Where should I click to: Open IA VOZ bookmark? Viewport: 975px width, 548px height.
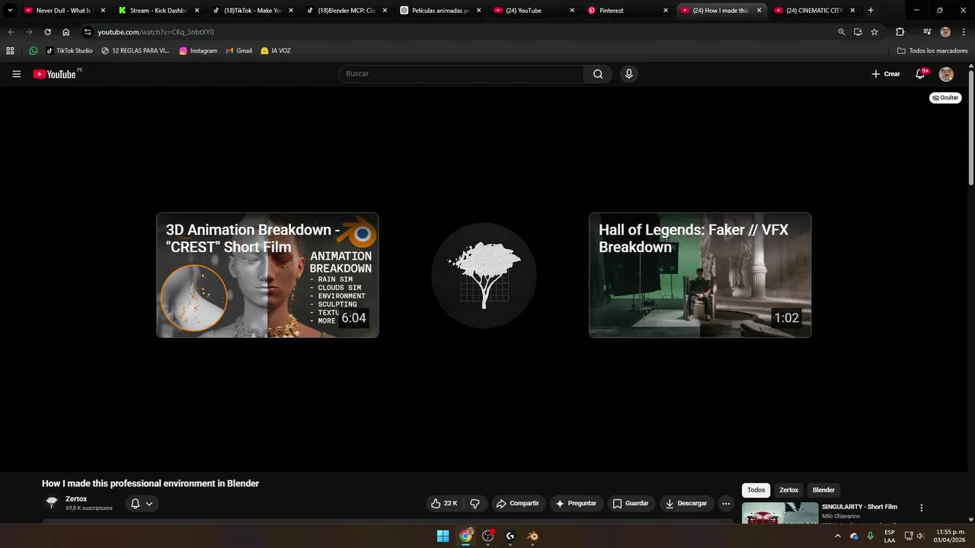point(276,50)
